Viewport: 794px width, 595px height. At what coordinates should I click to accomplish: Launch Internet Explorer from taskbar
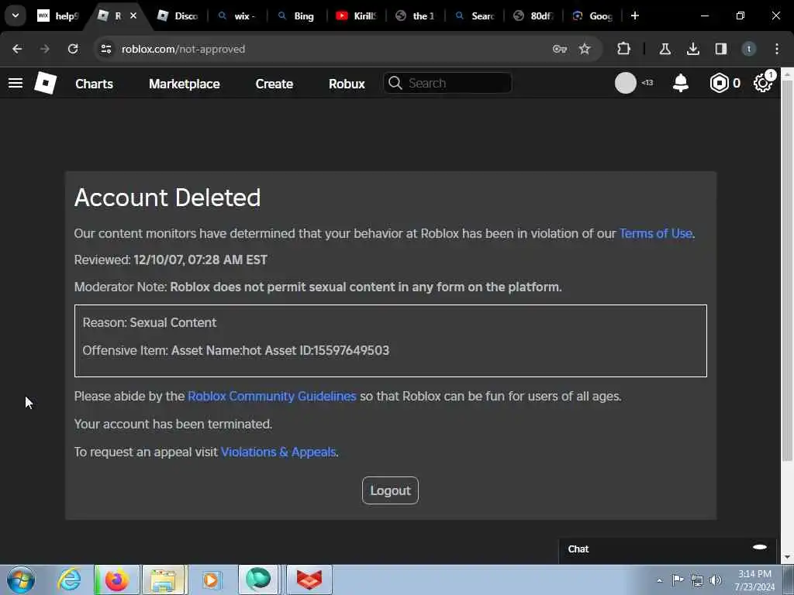coord(69,580)
